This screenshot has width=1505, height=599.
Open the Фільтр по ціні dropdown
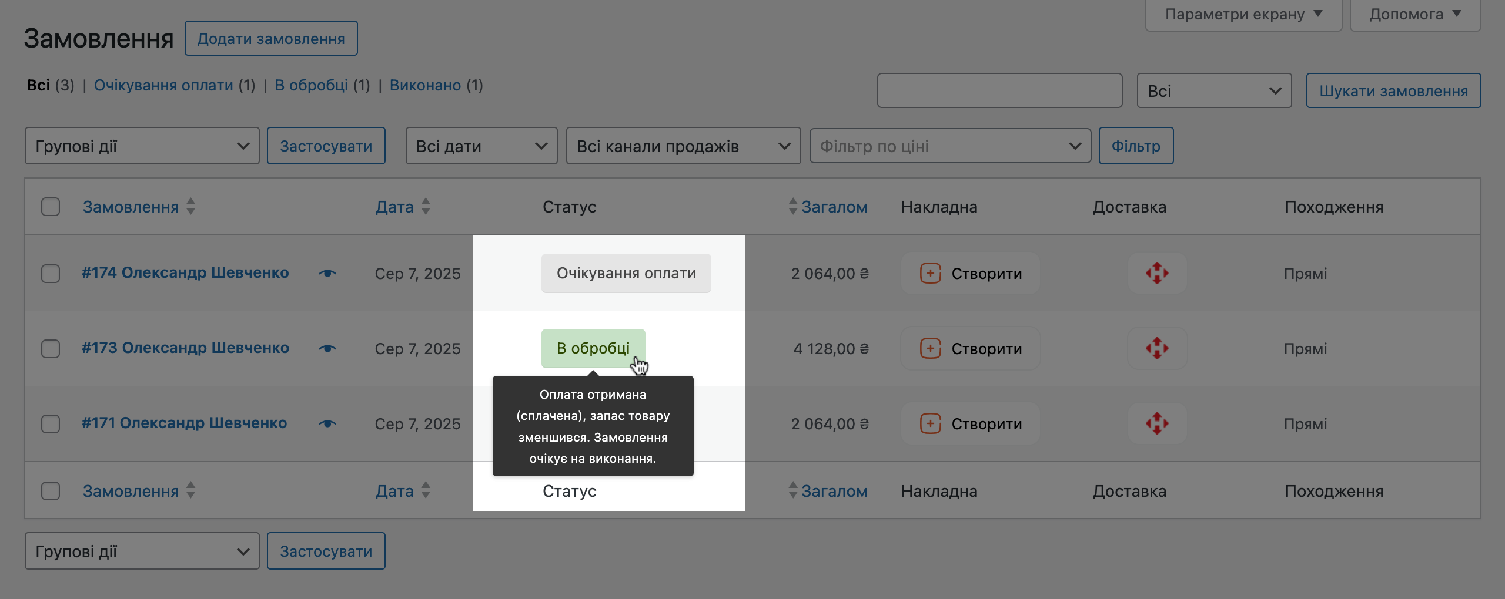point(950,146)
